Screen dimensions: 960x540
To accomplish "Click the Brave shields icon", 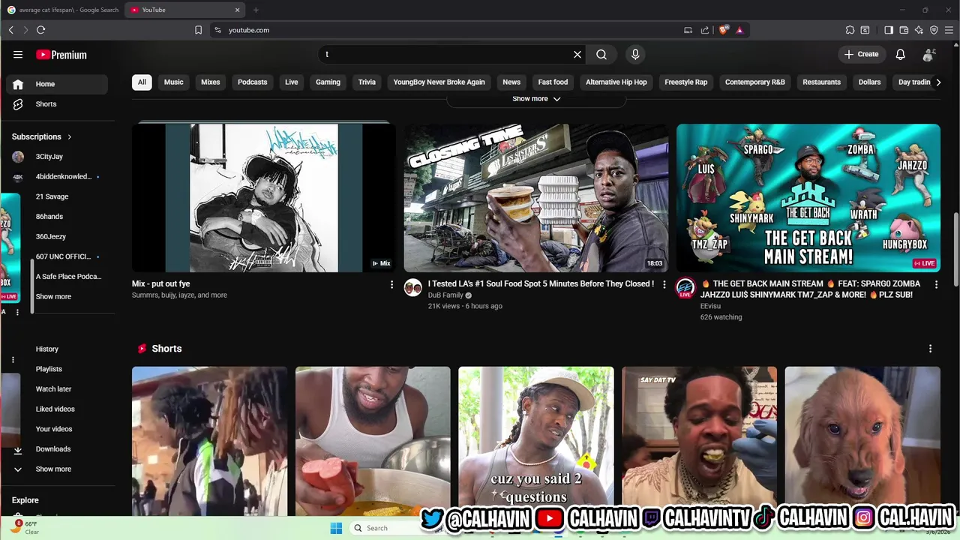I will point(723,30).
